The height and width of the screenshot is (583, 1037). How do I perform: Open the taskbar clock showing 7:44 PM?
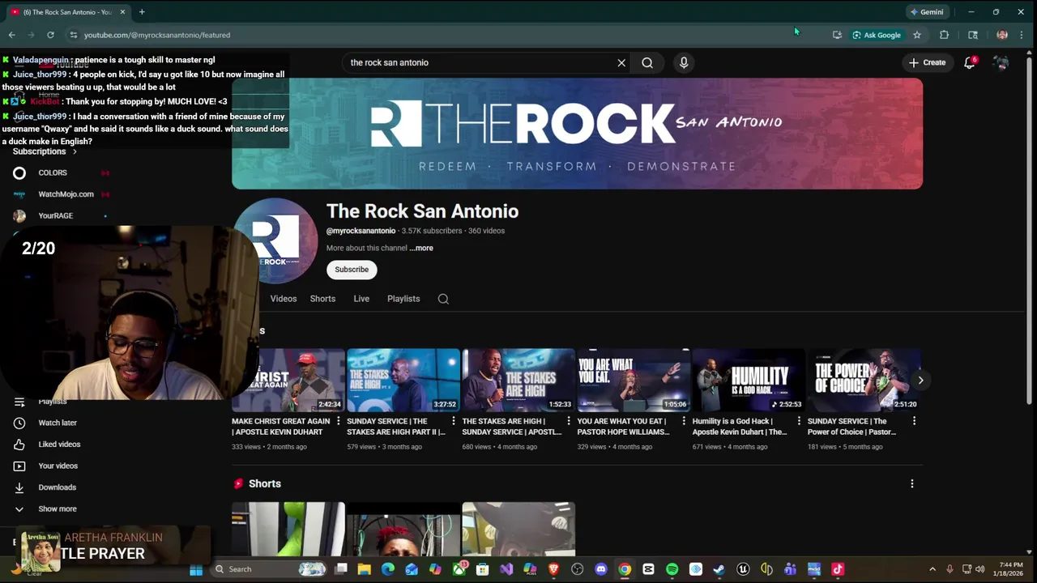1010,569
